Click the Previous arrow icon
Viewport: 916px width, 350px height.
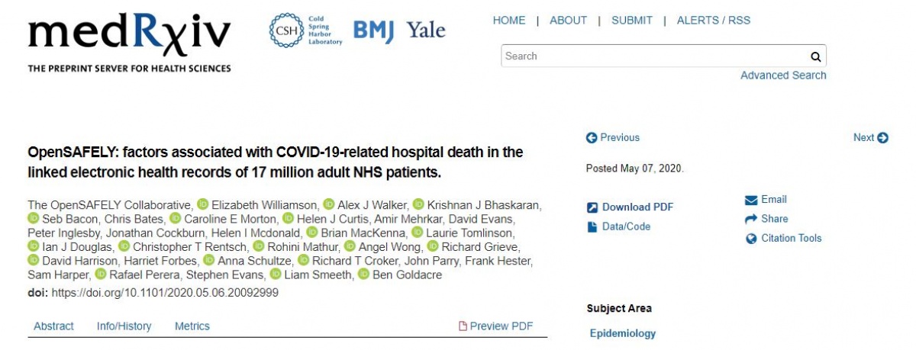click(591, 138)
